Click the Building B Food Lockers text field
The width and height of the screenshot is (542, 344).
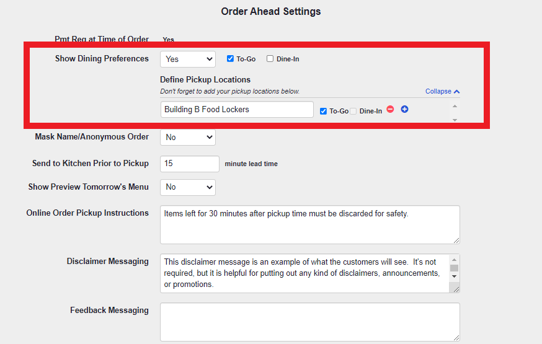point(236,110)
